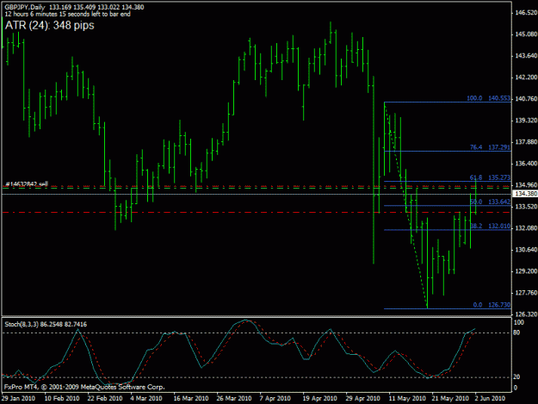Select the Fibonacci 50.0 level label 133.642
This screenshot has height=404, width=538.
click(x=490, y=202)
